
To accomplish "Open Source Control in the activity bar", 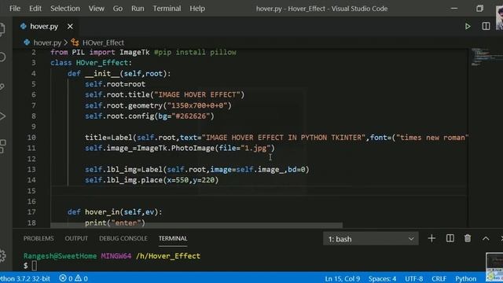I will pyautogui.click(x=2, y=86).
